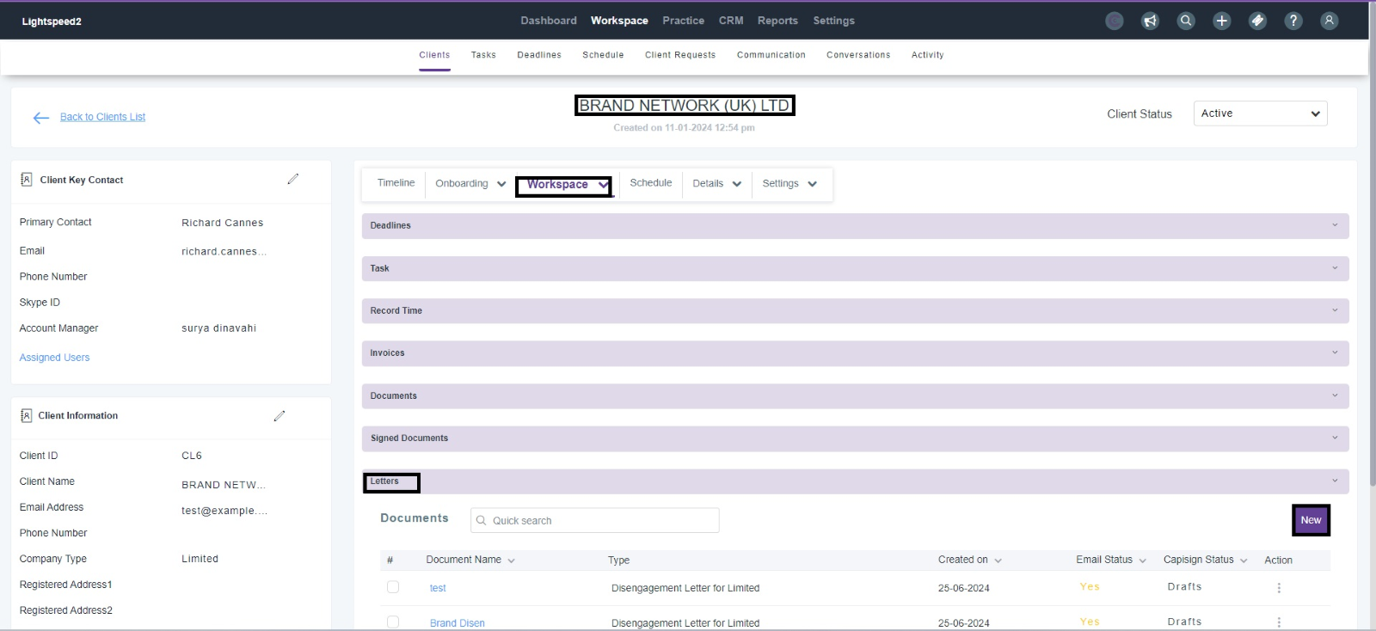Open CRM in top navigation
The height and width of the screenshot is (631, 1376).
coord(731,21)
